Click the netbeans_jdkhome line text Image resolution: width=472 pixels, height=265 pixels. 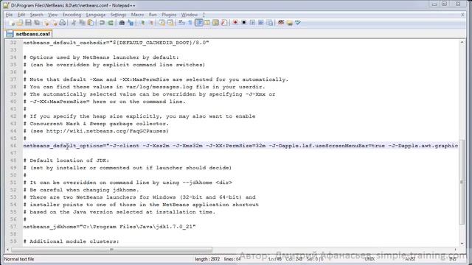109,227
